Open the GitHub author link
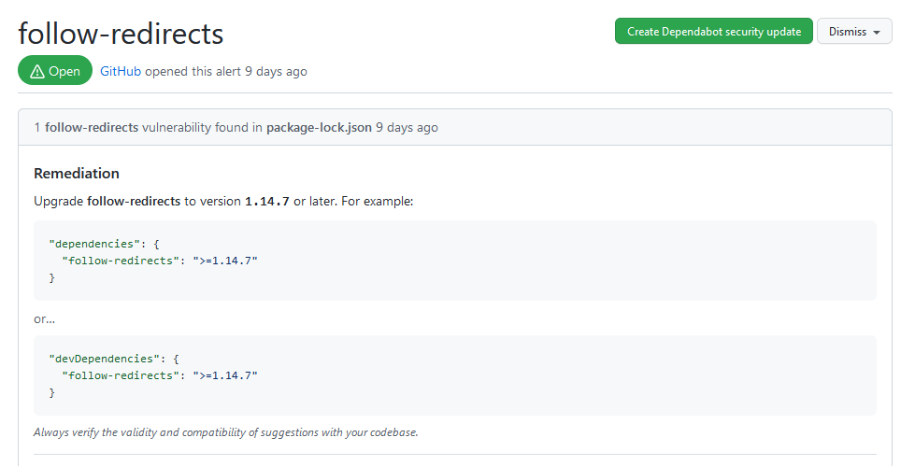This screenshot has height=466, width=915. point(121,71)
